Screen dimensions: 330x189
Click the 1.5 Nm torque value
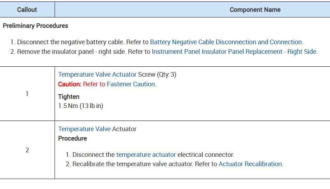[x=81, y=106]
